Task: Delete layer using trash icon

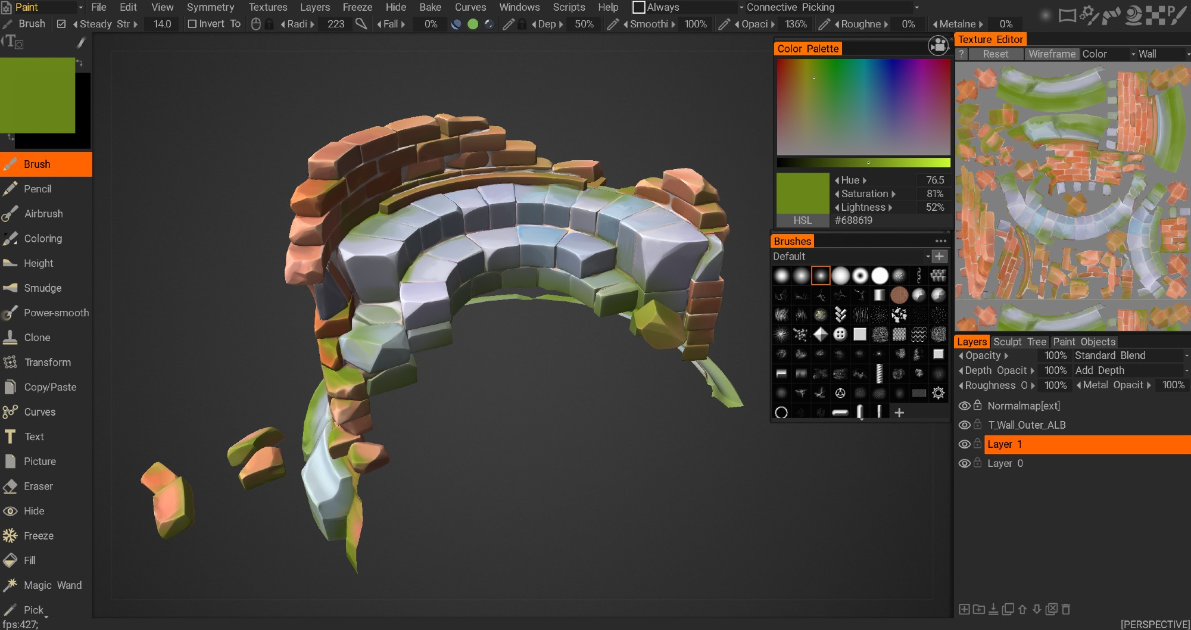Action: (1066, 609)
